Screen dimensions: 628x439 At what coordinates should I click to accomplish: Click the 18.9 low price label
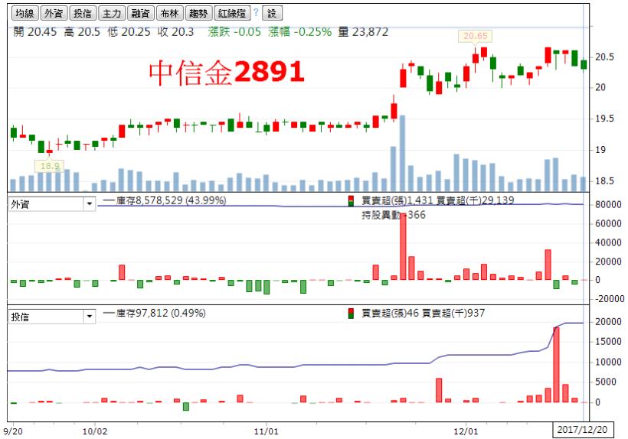50,166
